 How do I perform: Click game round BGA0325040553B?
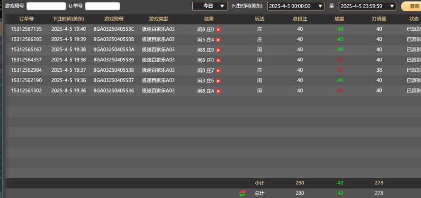point(114,39)
